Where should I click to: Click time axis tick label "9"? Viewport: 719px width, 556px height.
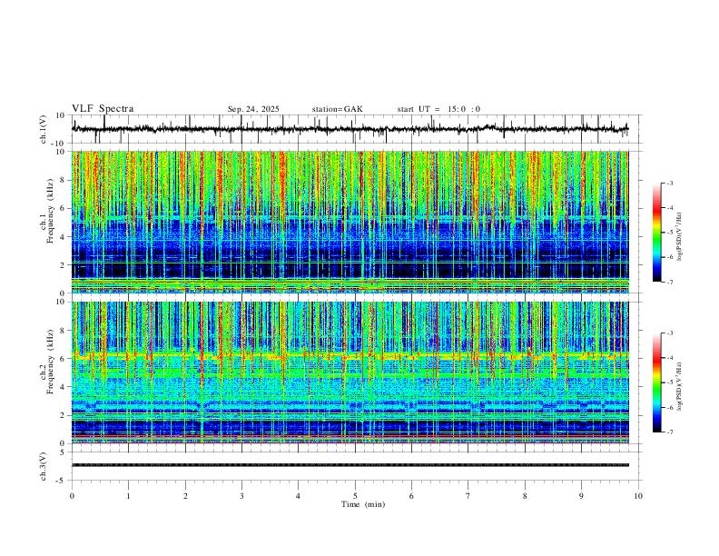click(x=581, y=496)
